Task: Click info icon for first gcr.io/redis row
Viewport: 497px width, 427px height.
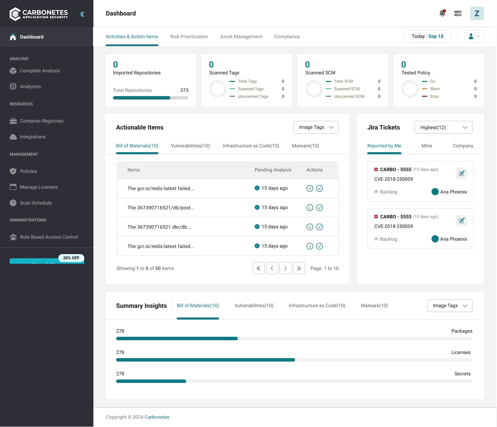Action: click(310, 188)
